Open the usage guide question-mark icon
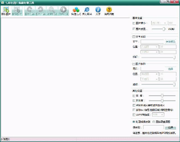 click(109, 10)
